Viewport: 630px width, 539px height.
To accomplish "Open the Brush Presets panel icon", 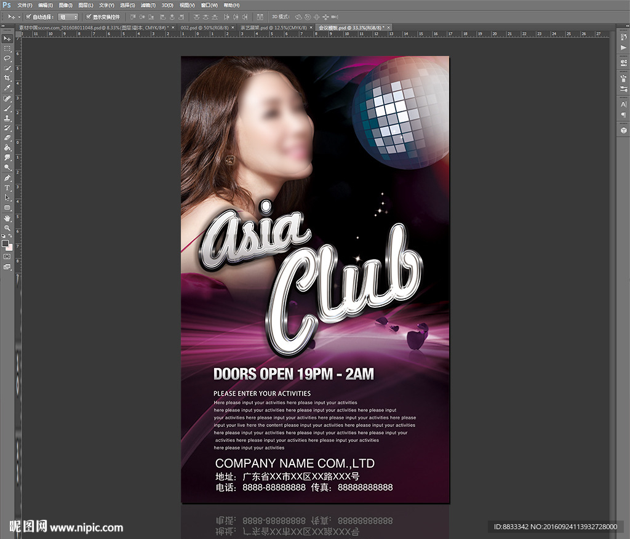I will click(x=624, y=78).
